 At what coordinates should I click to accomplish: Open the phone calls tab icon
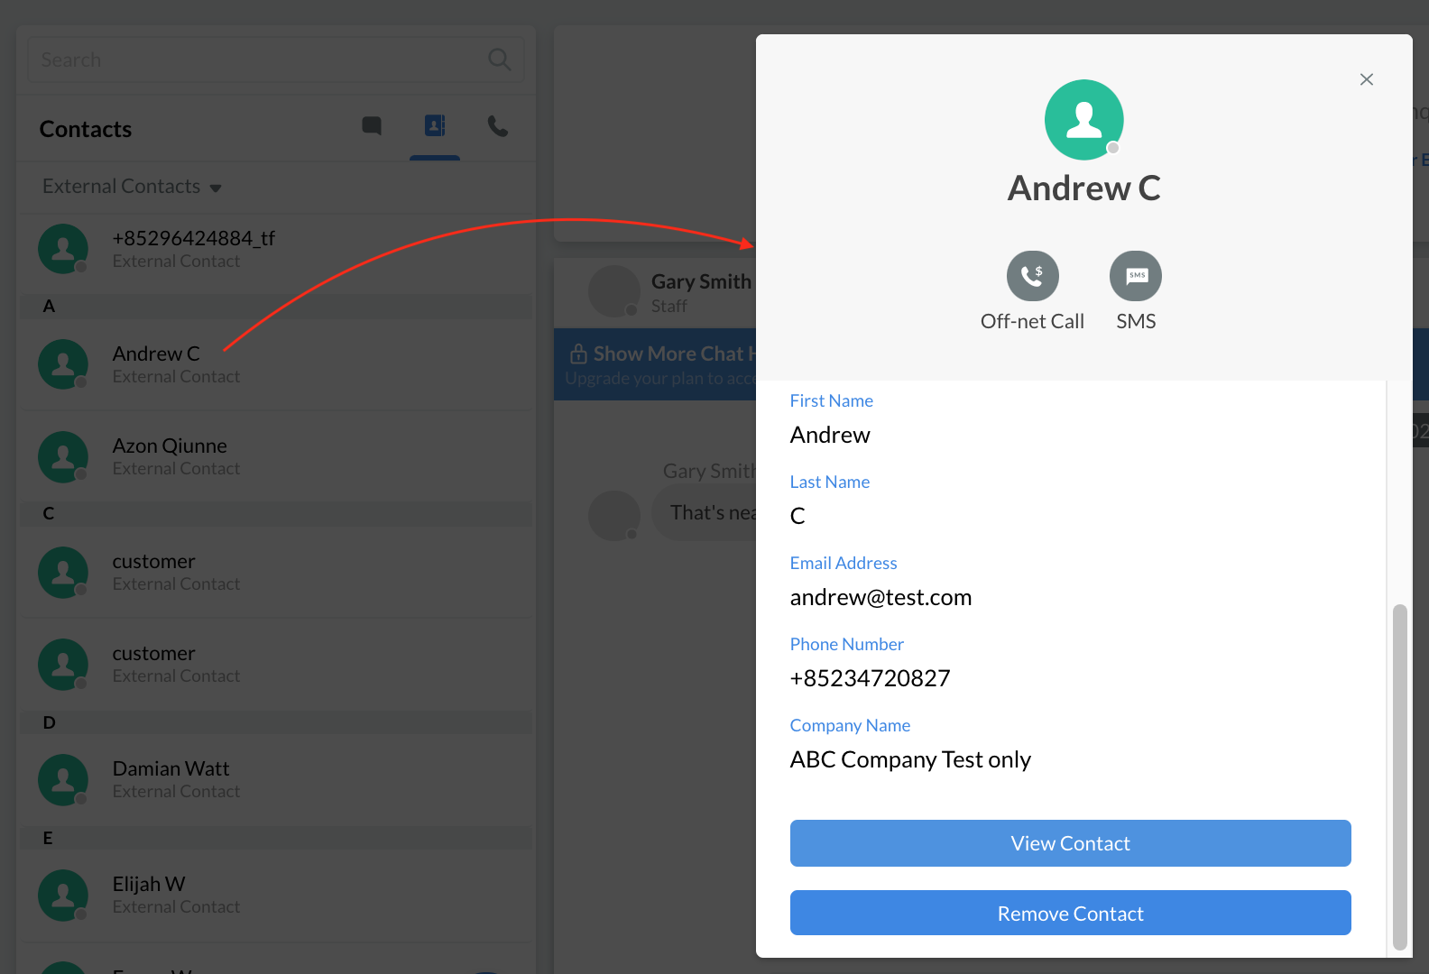[x=498, y=126]
